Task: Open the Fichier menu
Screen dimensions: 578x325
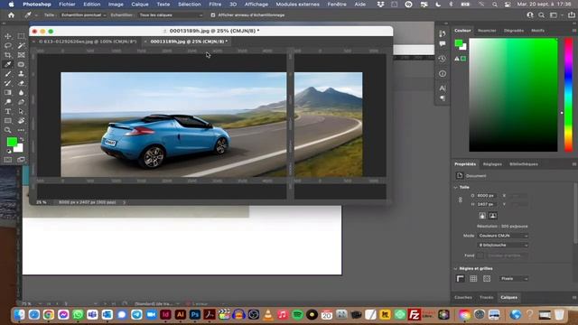Action: (x=67, y=5)
